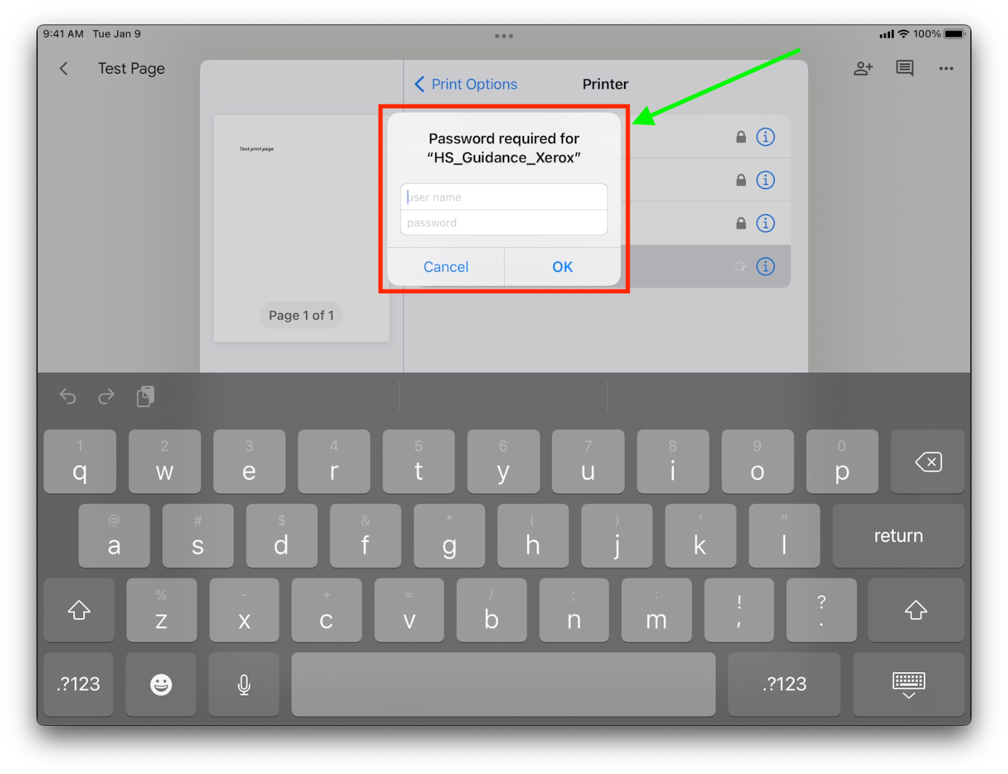Tap the question mark/period key

pos(822,610)
